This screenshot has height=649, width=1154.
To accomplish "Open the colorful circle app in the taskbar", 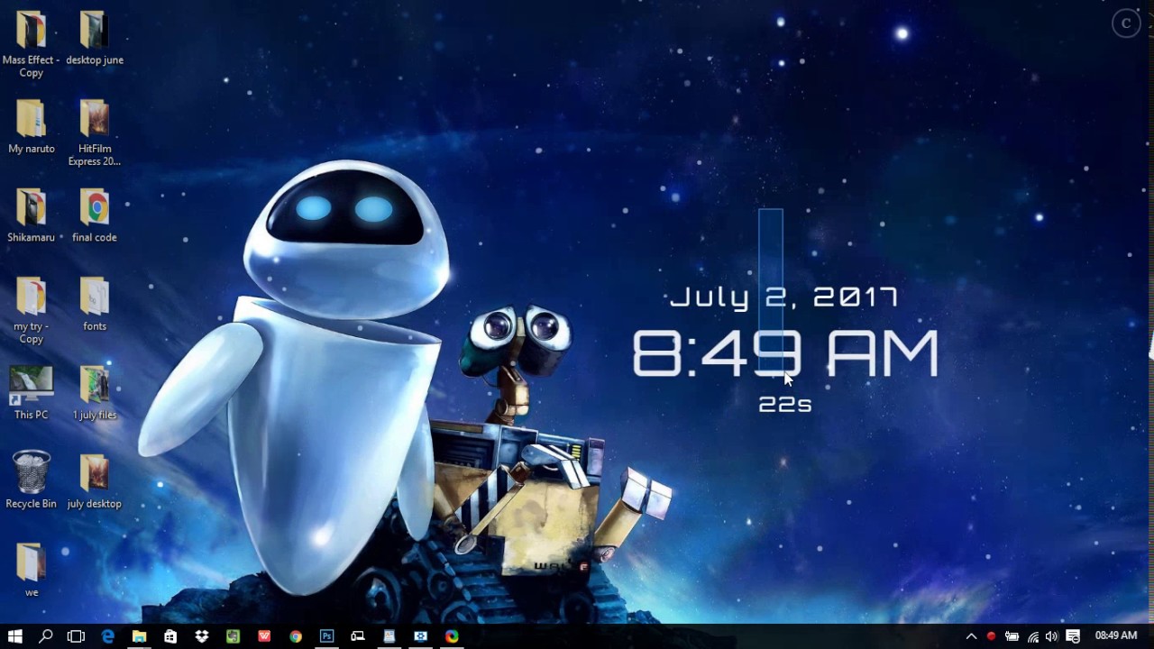I will 452,636.
